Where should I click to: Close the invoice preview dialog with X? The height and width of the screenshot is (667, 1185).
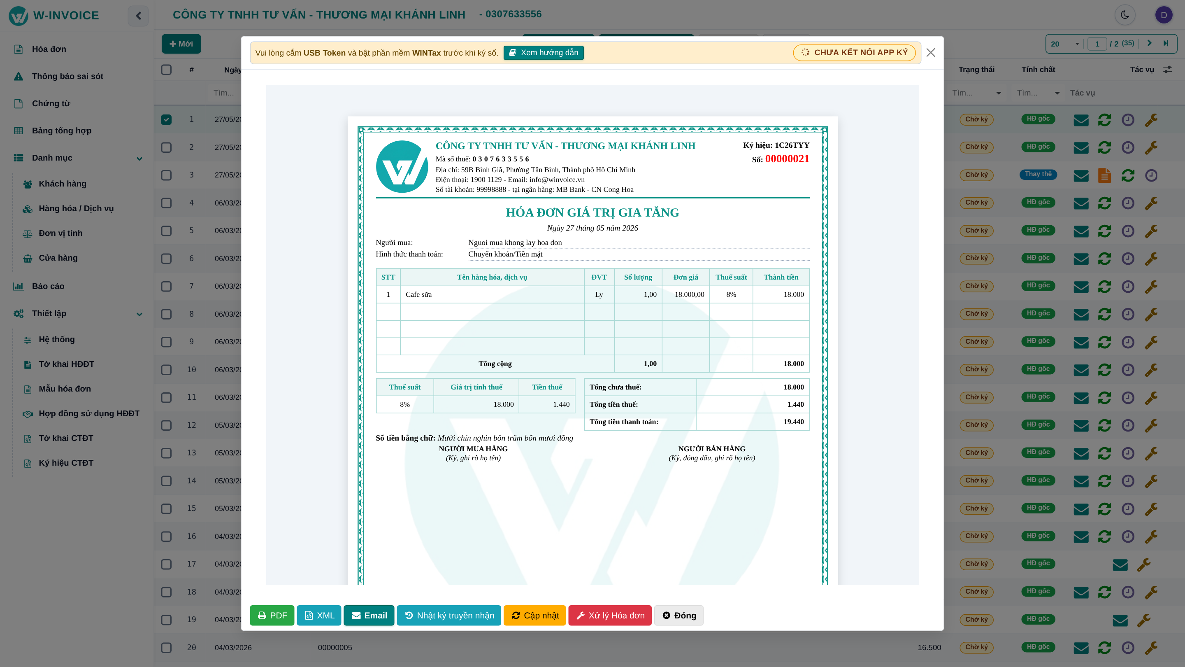click(931, 52)
